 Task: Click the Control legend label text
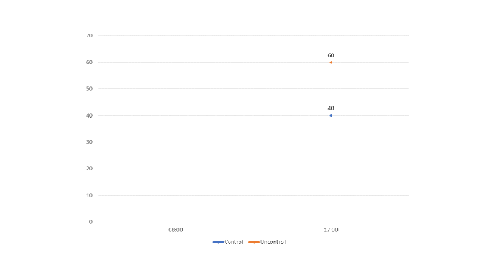point(234,242)
